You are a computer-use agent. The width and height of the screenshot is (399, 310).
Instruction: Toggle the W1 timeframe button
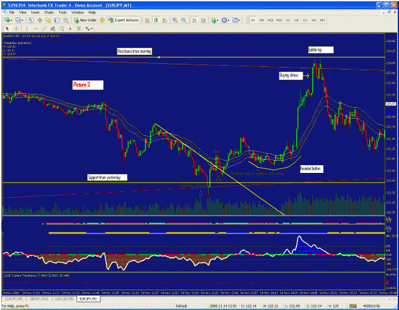click(314, 20)
